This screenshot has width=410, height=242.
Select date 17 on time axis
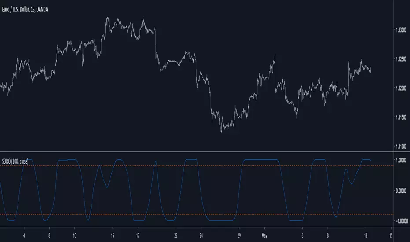pos(138,235)
